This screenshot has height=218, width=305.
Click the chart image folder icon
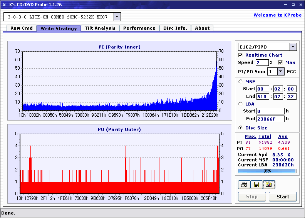pyautogui.click(x=268, y=185)
